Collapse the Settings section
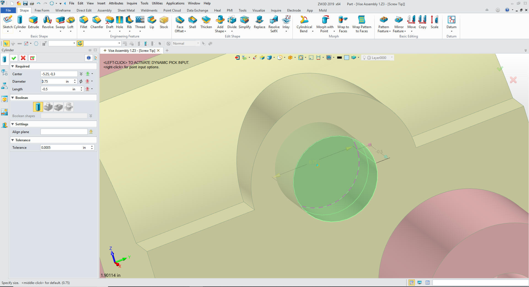 click(x=12, y=124)
